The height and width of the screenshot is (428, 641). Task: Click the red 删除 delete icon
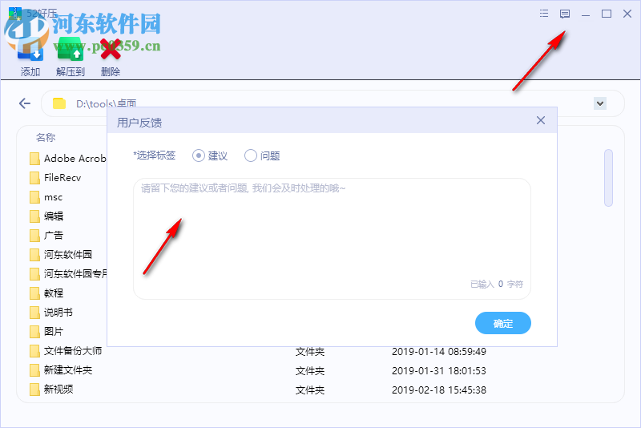111,49
